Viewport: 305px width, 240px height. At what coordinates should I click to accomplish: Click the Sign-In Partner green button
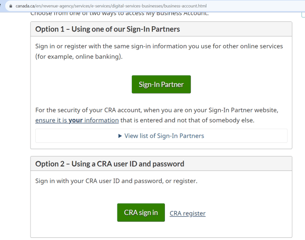coord(161,84)
